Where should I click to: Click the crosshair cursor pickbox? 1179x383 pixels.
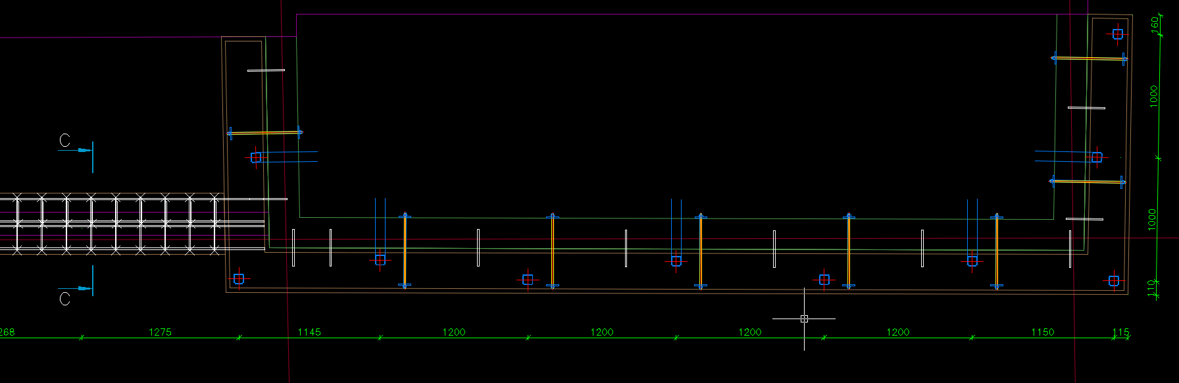tap(804, 319)
